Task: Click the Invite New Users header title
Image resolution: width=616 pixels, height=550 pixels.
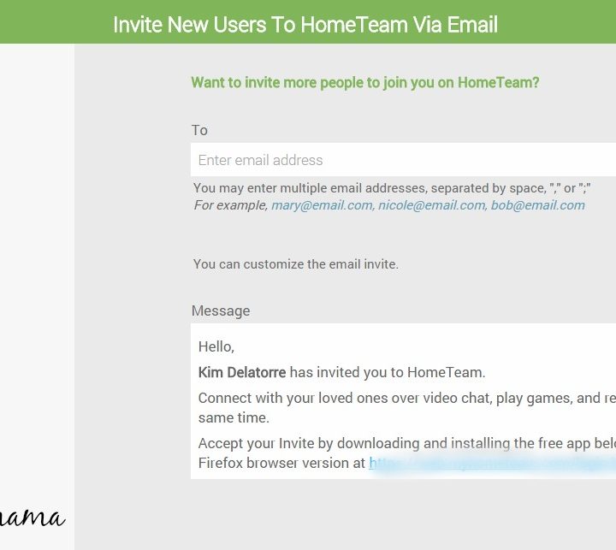Action: tap(305, 24)
